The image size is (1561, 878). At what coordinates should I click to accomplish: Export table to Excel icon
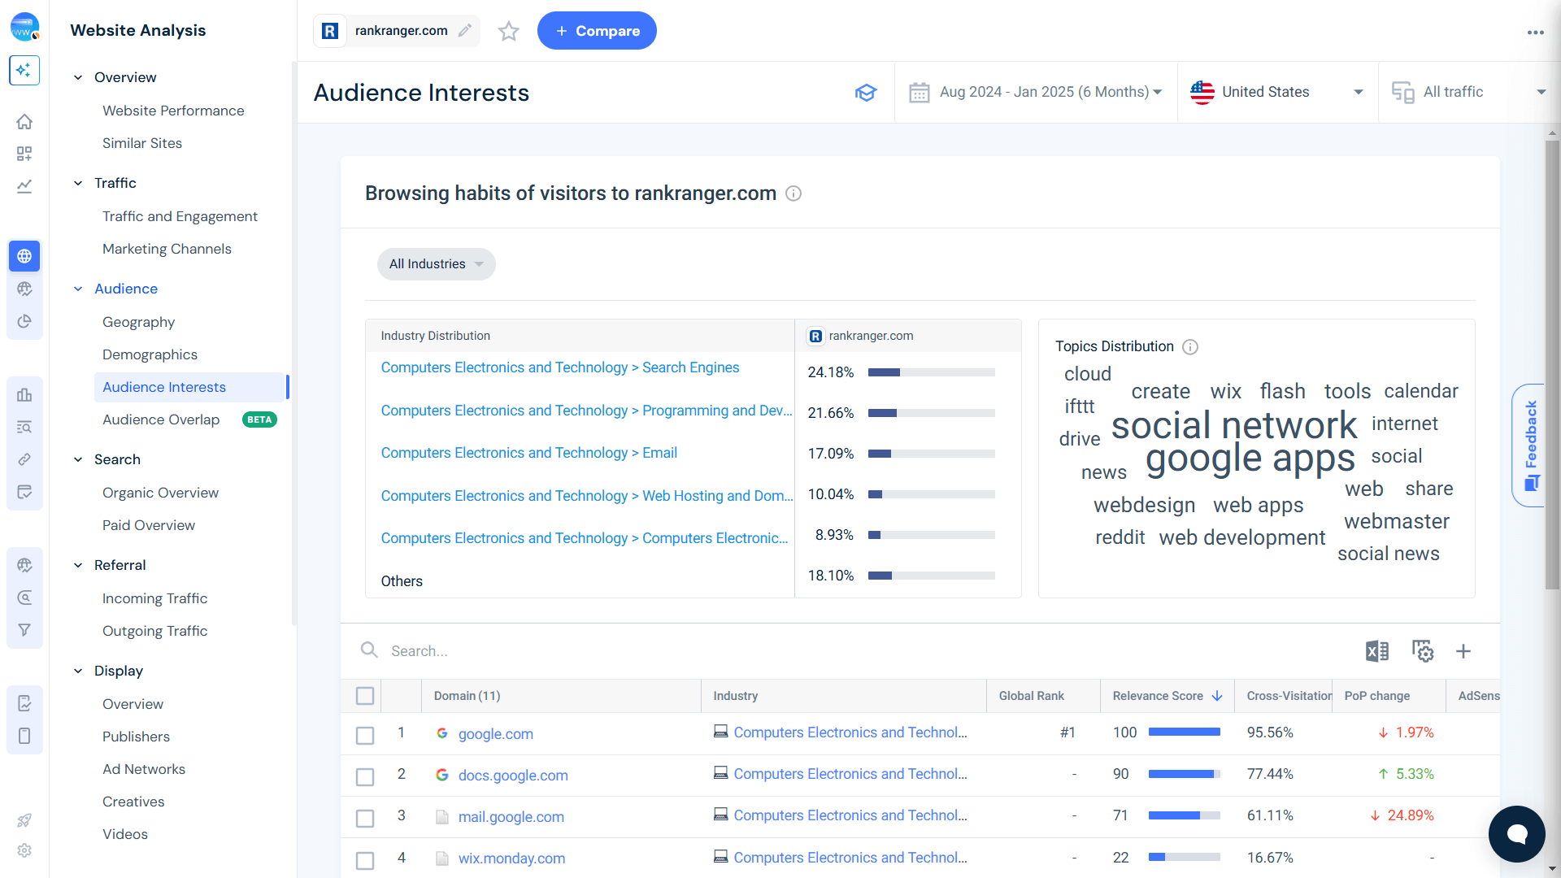(x=1377, y=651)
